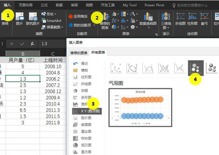Pick the basic scatter chart subtype
Image resolution: width=219 pixels, height=155 pixels.
115,67
